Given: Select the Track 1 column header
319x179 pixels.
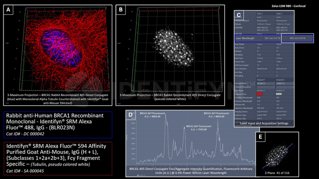Looking at the screenshot, I should point(260,14).
